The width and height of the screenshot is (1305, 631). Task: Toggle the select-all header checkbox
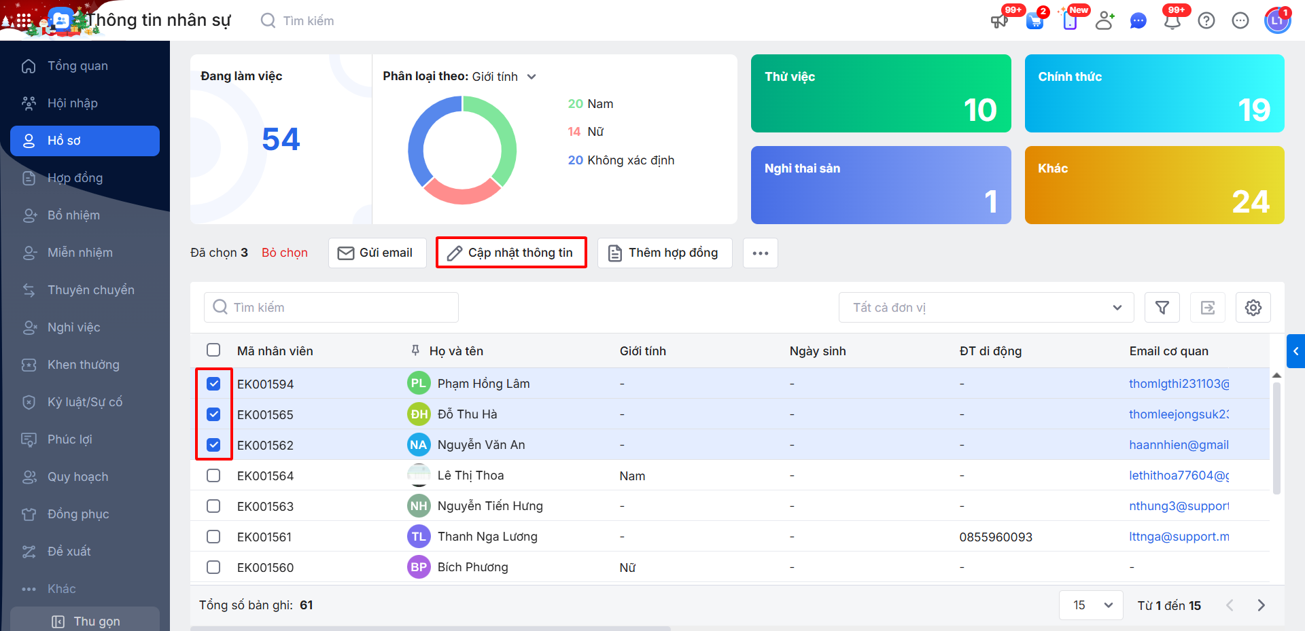(213, 350)
